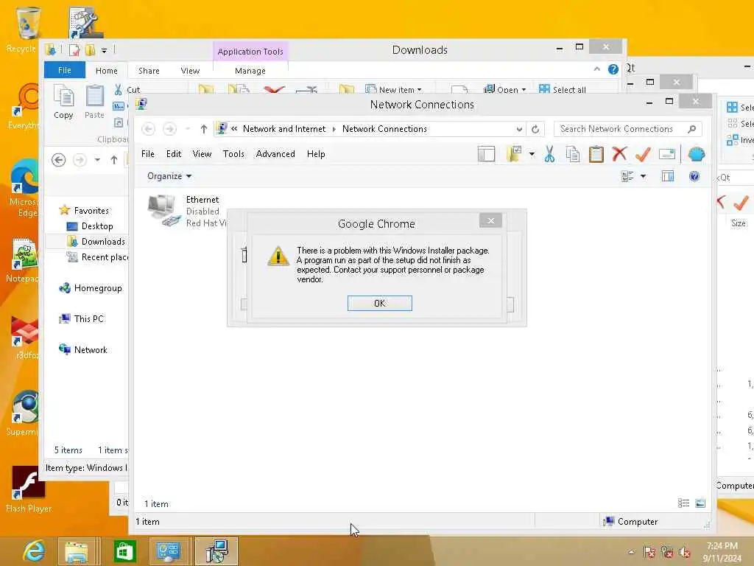The image size is (754, 566).
Task: Click the Flash Player desktop shortcut
Action: click(x=29, y=489)
